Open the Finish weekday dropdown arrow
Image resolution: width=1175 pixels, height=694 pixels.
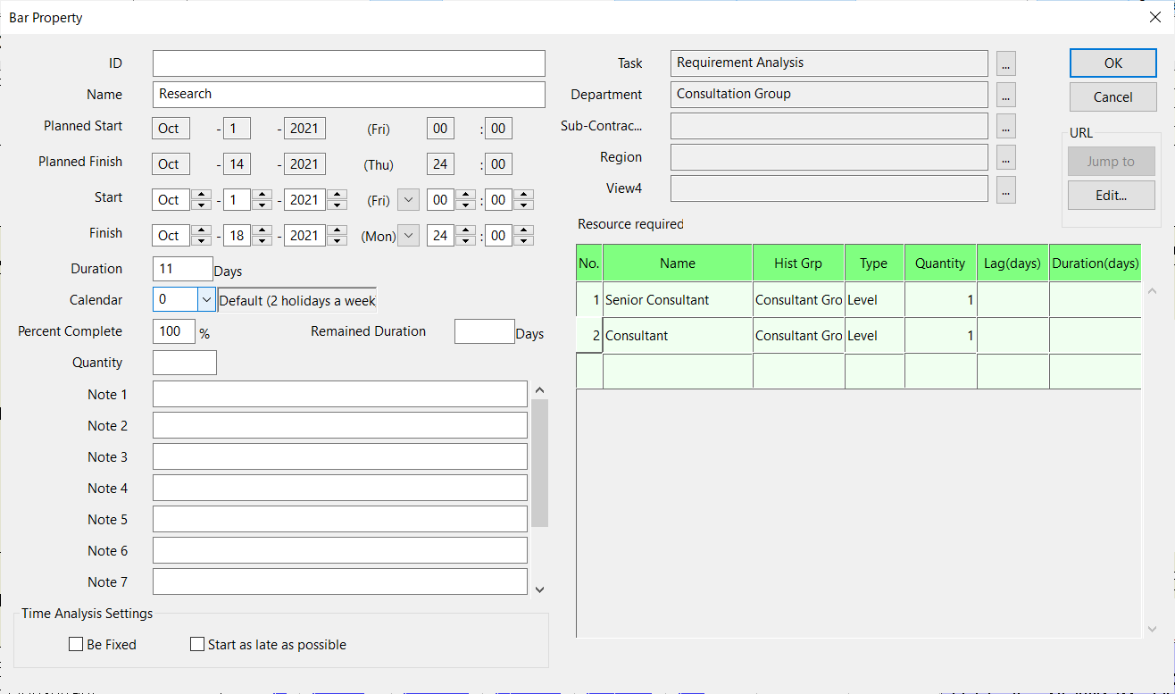(408, 236)
